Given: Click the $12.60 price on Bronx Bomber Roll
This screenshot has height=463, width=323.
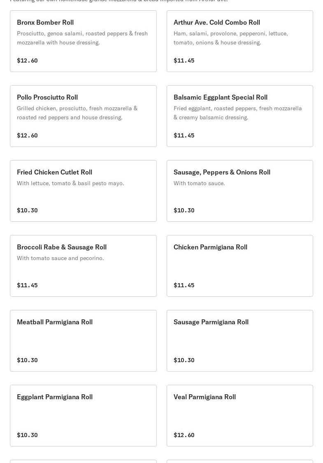Looking at the screenshot, I should [x=27, y=60].
